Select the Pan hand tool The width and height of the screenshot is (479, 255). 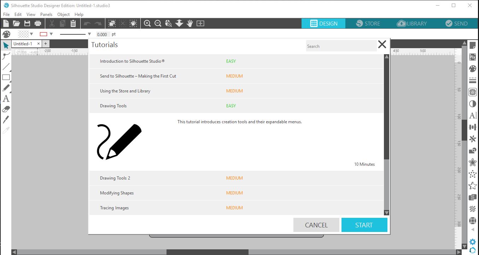pyautogui.click(x=190, y=23)
